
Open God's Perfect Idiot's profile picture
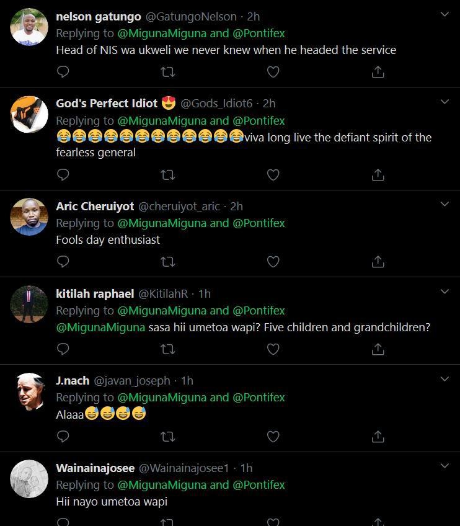coord(29,114)
